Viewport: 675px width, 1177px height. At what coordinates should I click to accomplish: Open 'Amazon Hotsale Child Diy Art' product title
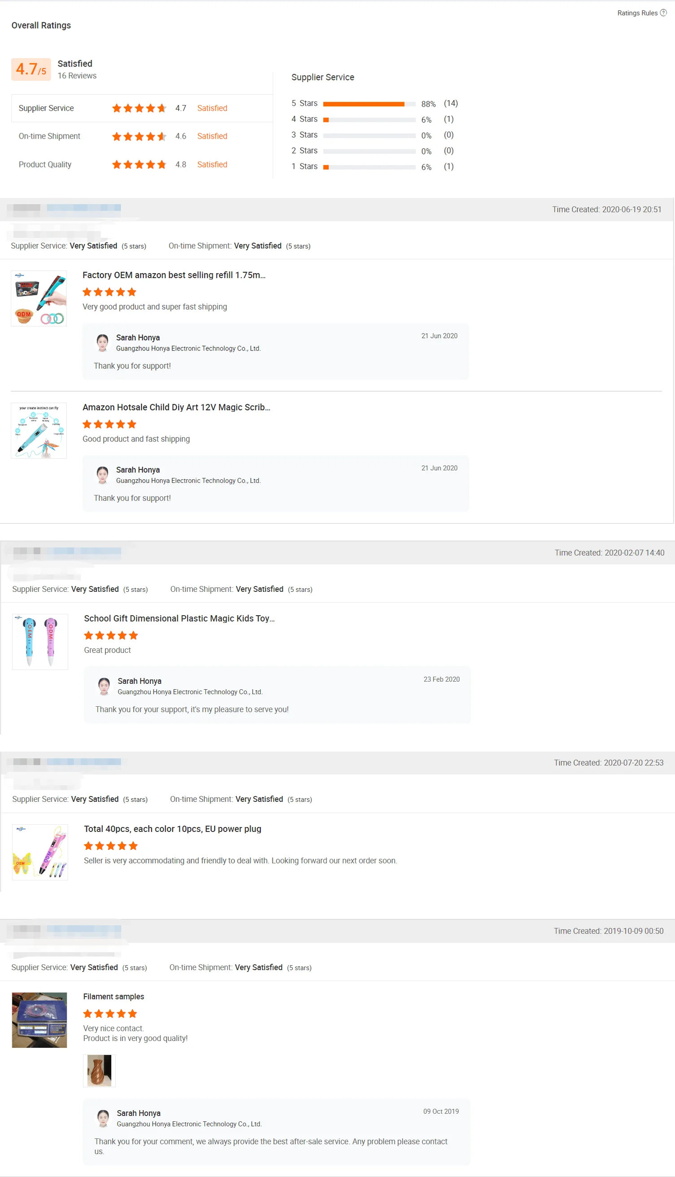(176, 407)
